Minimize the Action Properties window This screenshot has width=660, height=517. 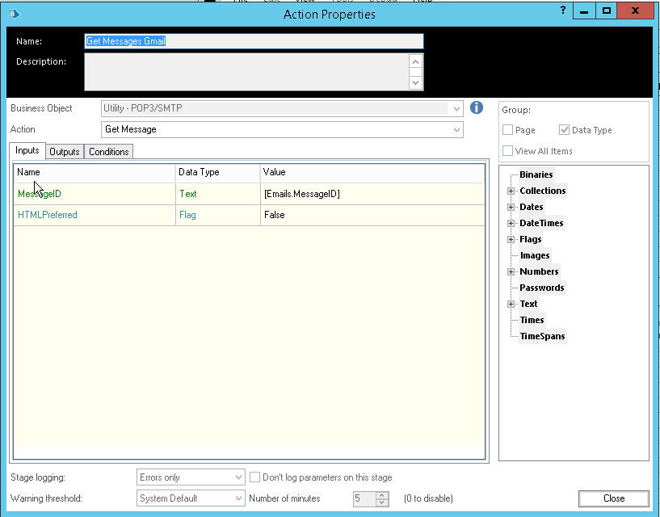584,11
